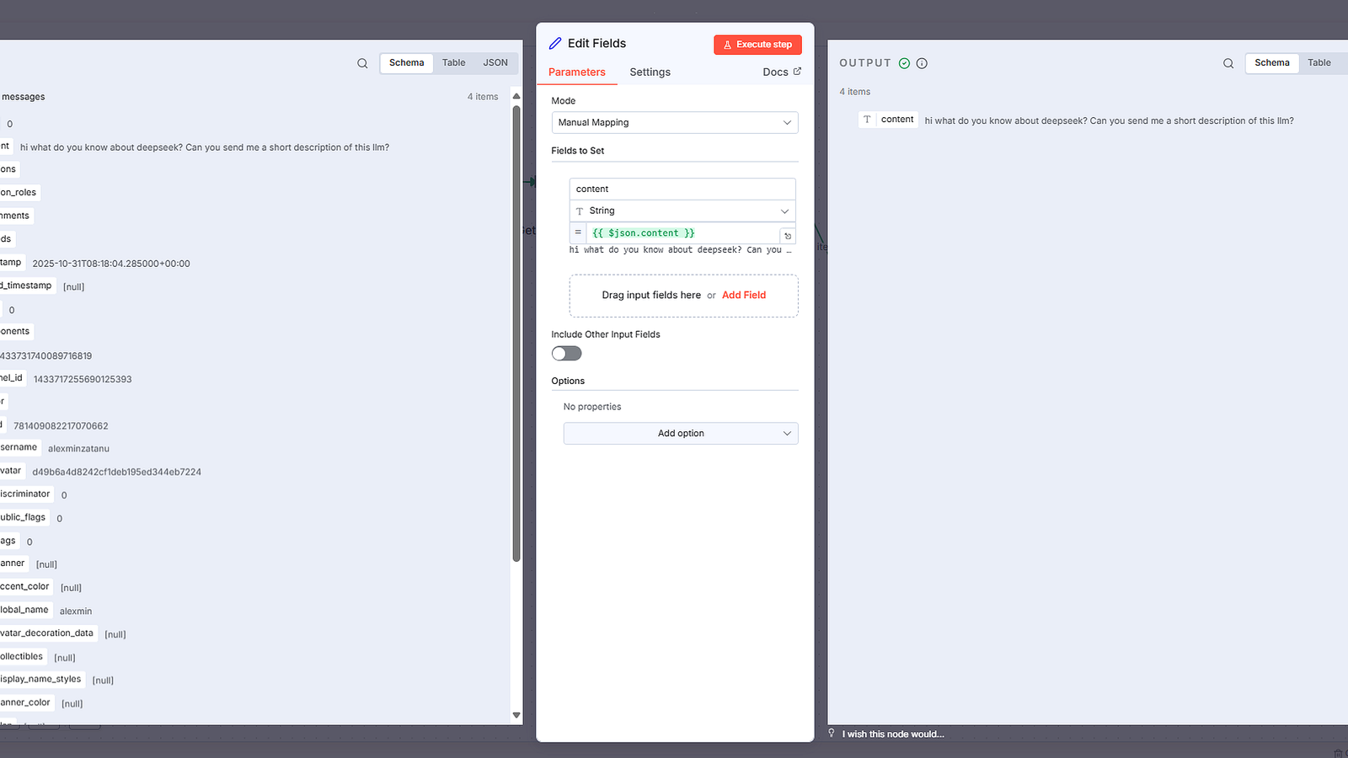Screen dimensions: 1348x758
Task: Select the output Schema view tab
Action: (x=1272, y=63)
